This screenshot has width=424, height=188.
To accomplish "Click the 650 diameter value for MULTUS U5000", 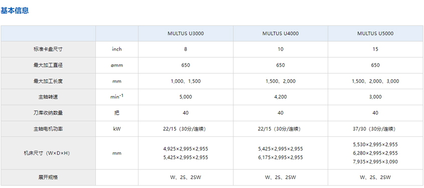I will (375, 65).
